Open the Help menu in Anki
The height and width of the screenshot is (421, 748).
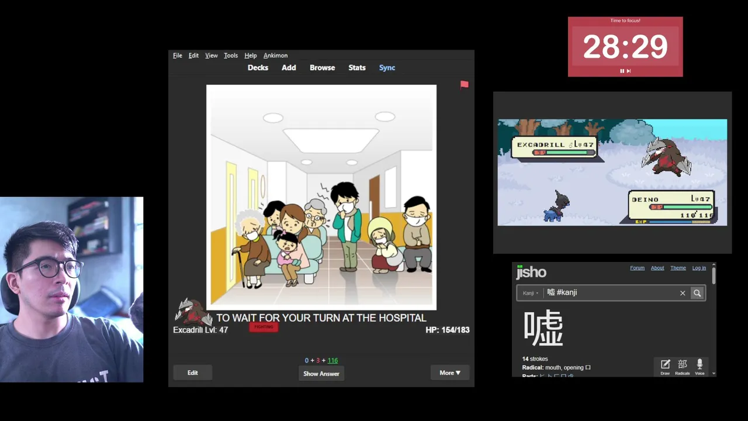[x=250, y=56]
